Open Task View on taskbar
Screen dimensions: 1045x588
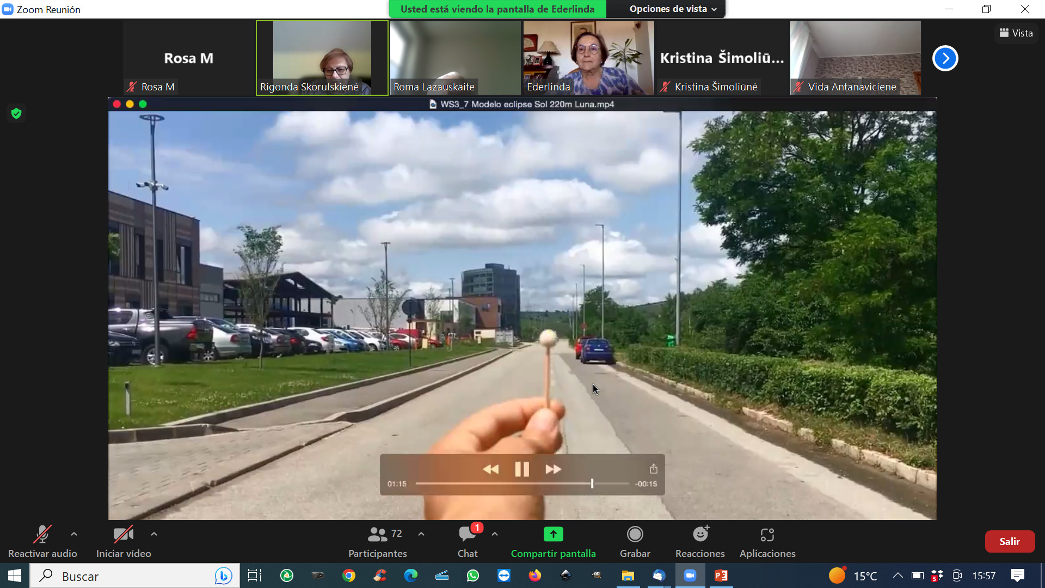(255, 575)
